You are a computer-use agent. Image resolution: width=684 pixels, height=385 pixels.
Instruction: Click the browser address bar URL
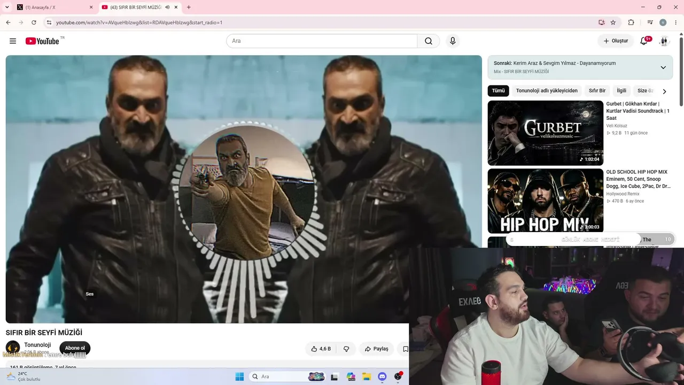click(139, 22)
